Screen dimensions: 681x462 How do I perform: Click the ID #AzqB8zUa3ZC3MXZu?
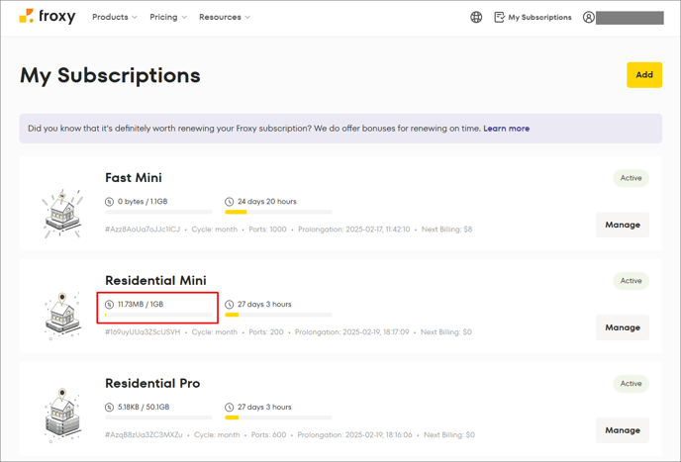click(x=144, y=435)
